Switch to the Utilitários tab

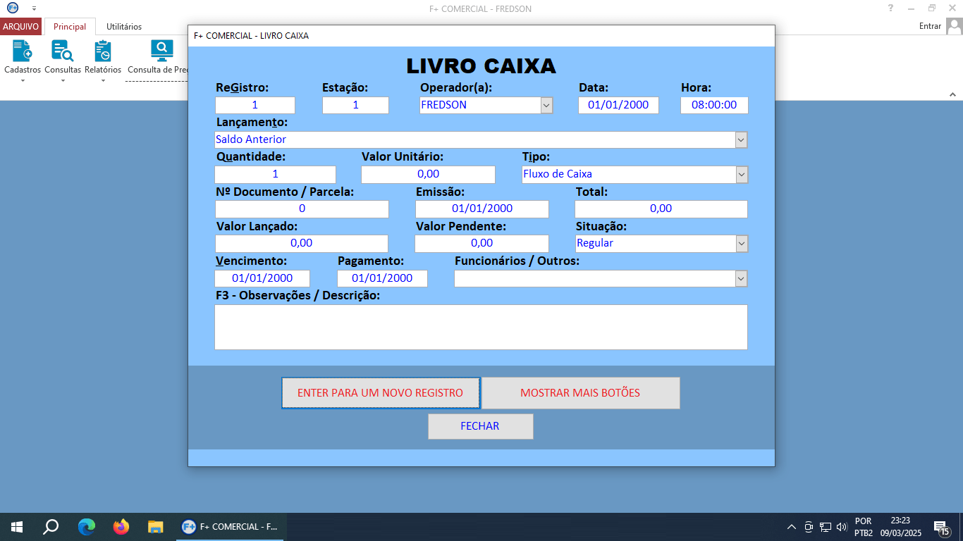[124, 27]
